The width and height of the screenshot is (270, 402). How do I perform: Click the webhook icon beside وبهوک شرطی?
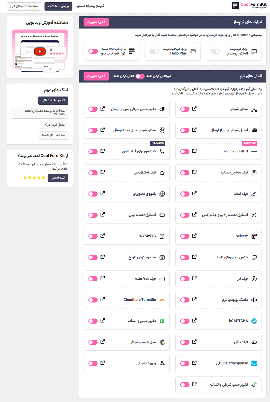(162, 363)
